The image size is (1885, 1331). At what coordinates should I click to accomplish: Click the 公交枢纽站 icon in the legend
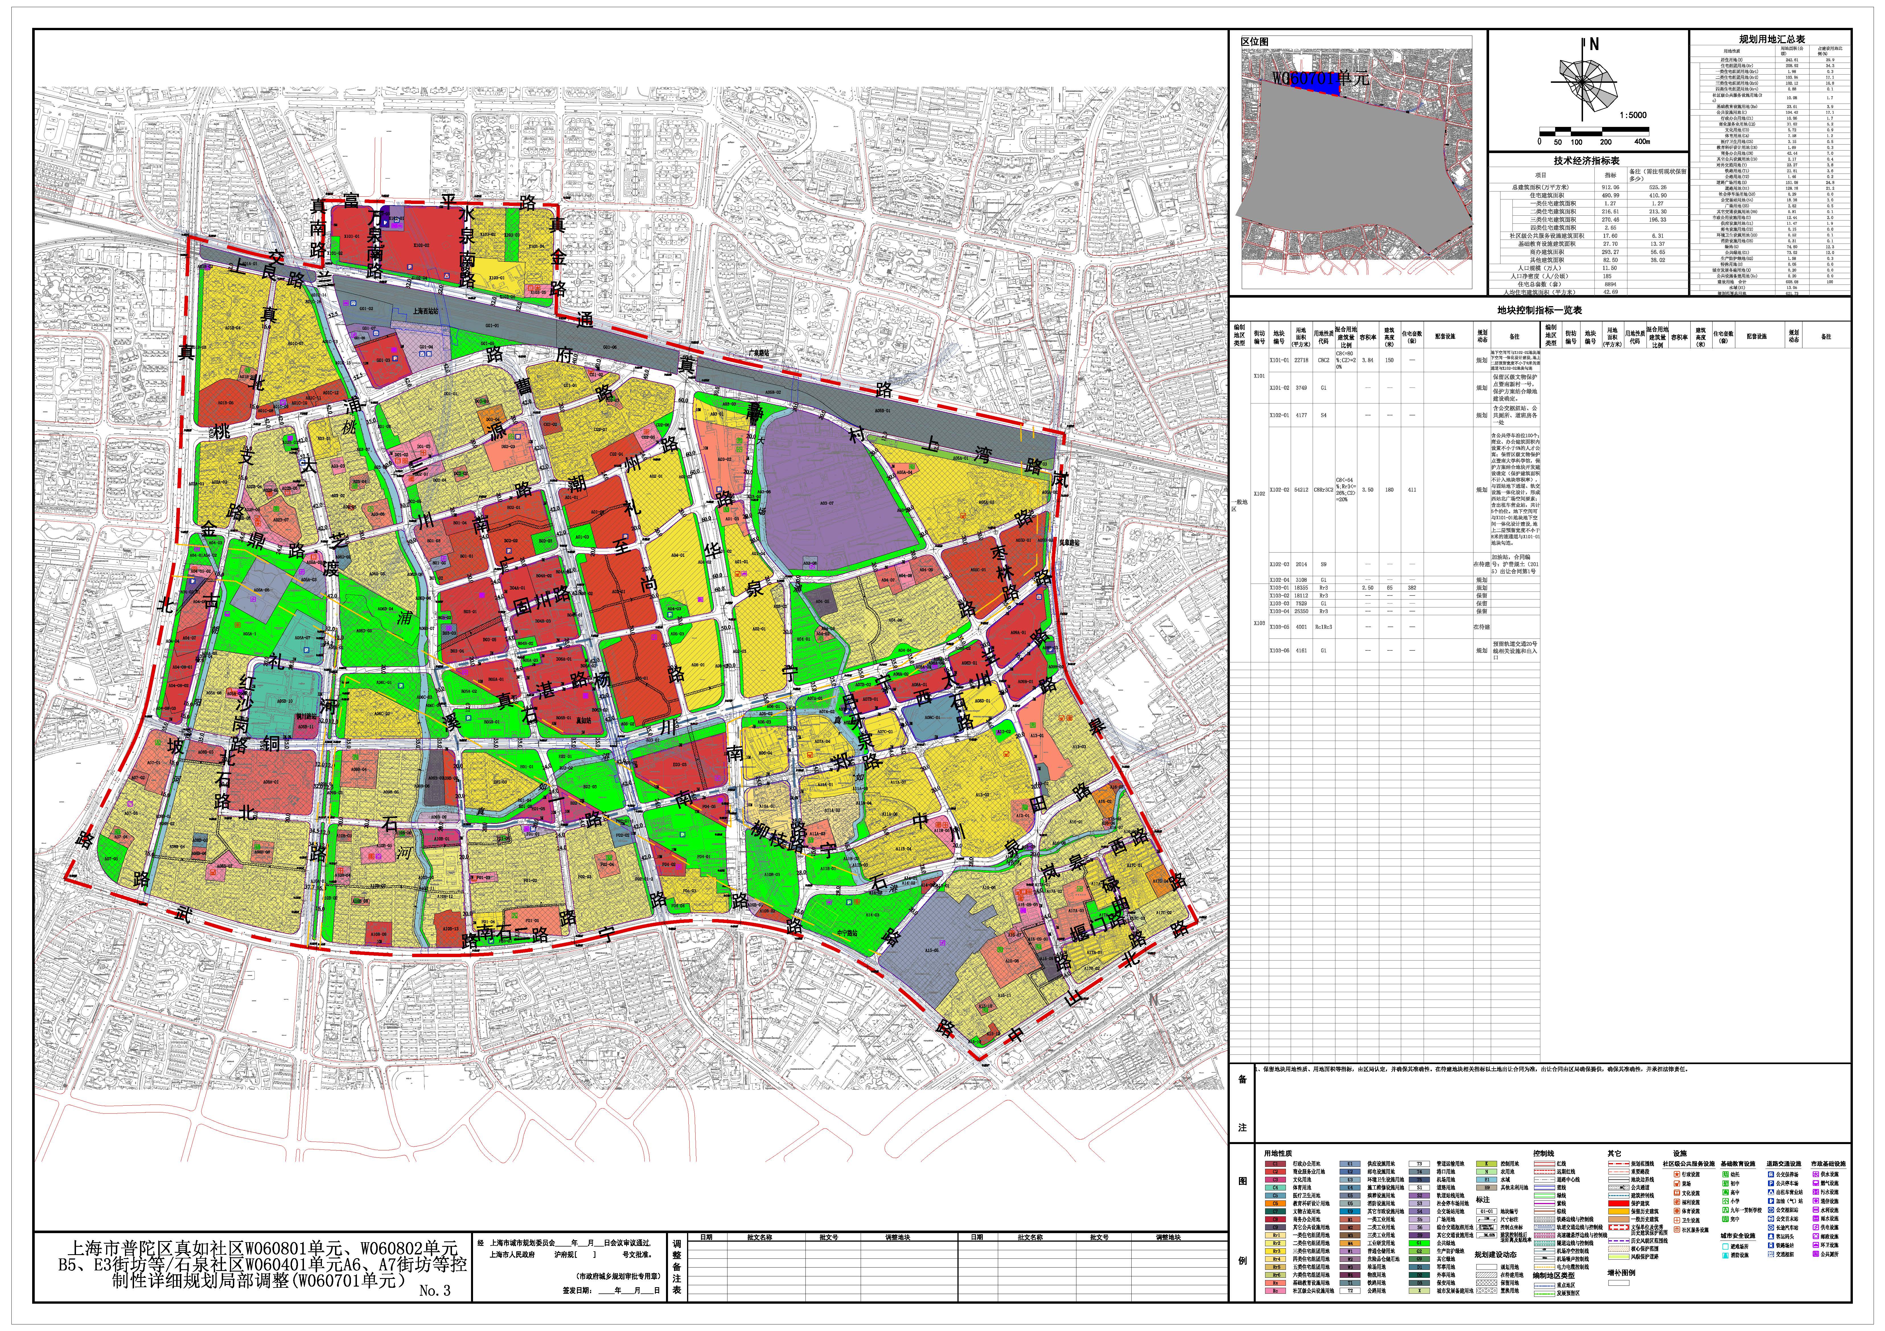pos(1771,1210)
